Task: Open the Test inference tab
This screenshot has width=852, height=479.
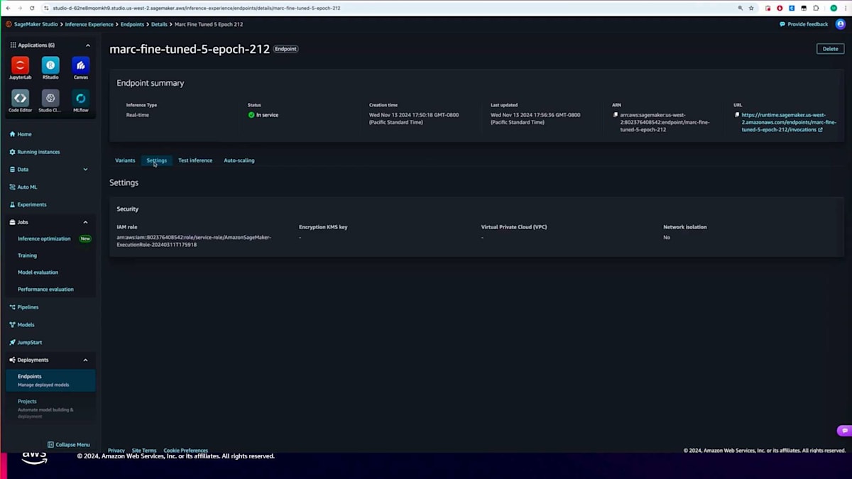Action: point(195,160)
